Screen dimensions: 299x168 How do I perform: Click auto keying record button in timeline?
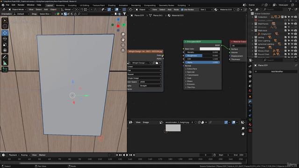[x=109, y=155]
